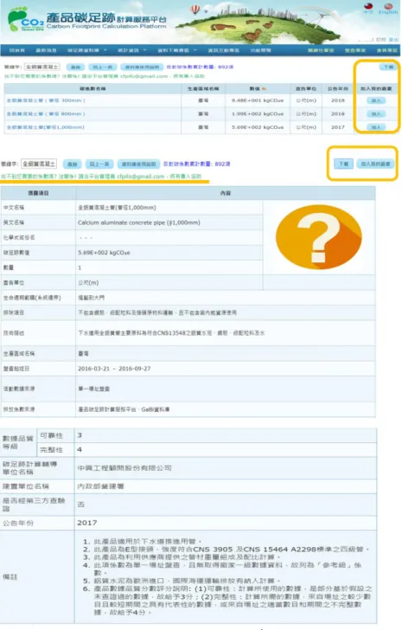This screenshot has width=402, height=630.
Task: Select the 完整性 score value 4
Action: [80, 450]
